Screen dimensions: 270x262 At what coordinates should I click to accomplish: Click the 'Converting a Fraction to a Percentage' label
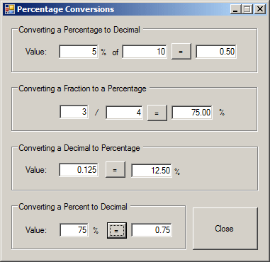82,89
